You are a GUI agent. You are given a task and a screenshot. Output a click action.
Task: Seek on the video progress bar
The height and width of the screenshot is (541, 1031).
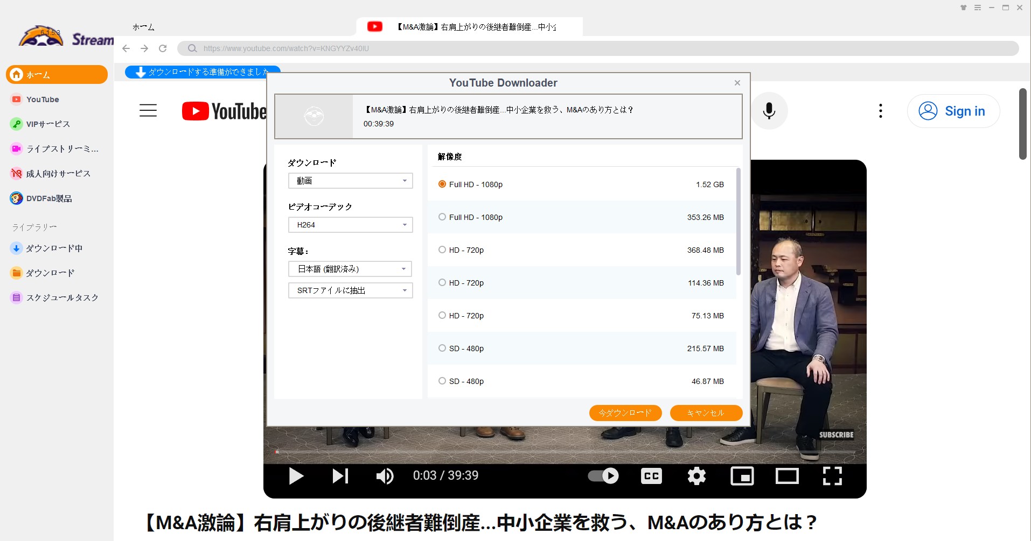565,452
